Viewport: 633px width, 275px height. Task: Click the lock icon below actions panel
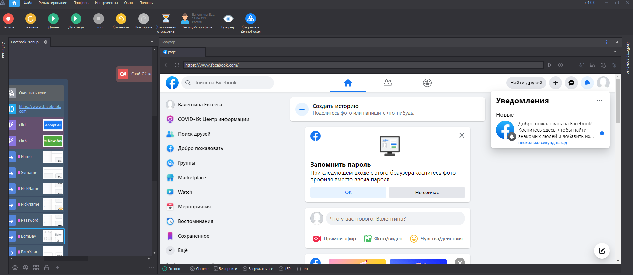click(x=47, y=268)
